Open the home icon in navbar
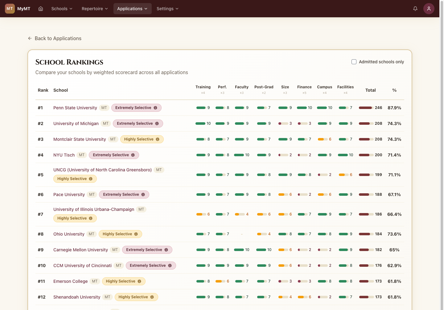 [41, 9]
